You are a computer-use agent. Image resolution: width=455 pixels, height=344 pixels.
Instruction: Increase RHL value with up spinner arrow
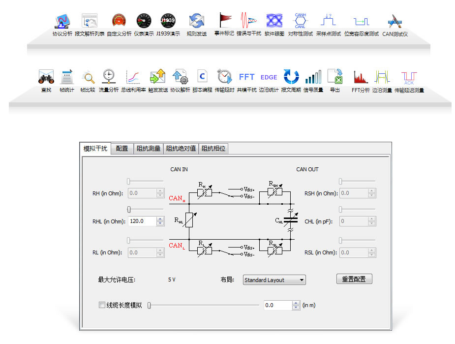[160, 219]
